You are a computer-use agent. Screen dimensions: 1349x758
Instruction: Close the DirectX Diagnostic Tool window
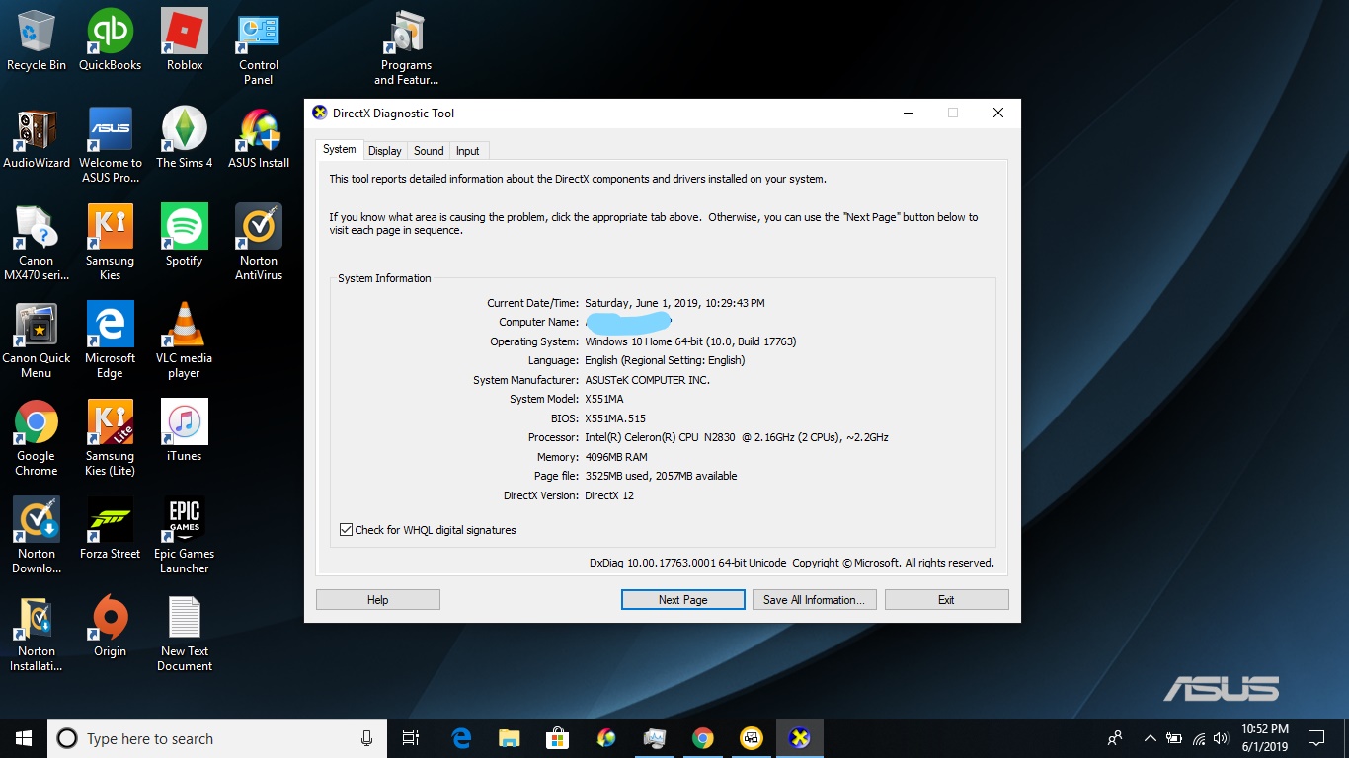[998, 114]
